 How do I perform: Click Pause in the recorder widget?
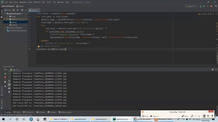tap(145, 116)
